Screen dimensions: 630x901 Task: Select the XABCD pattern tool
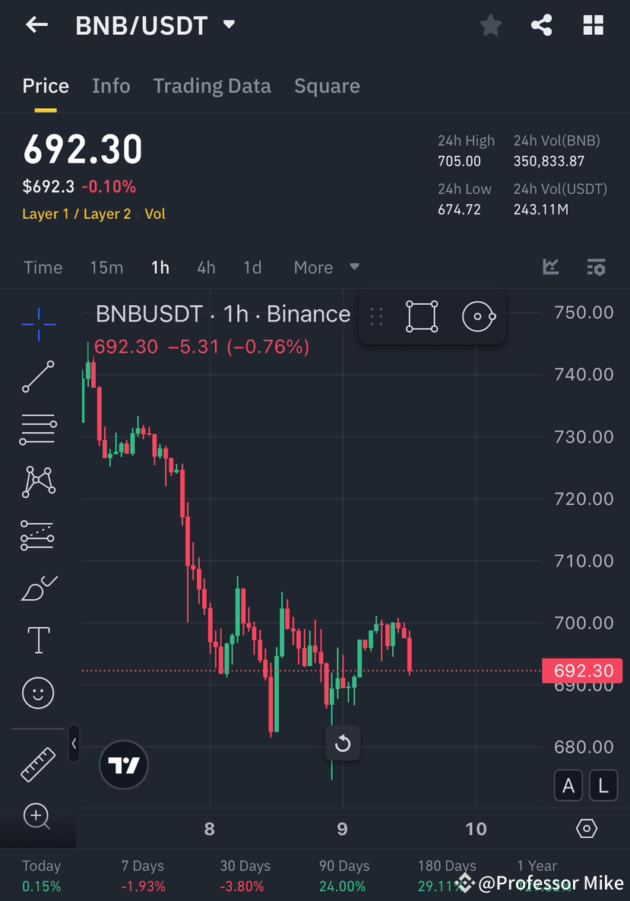click(x=37, y=481)
